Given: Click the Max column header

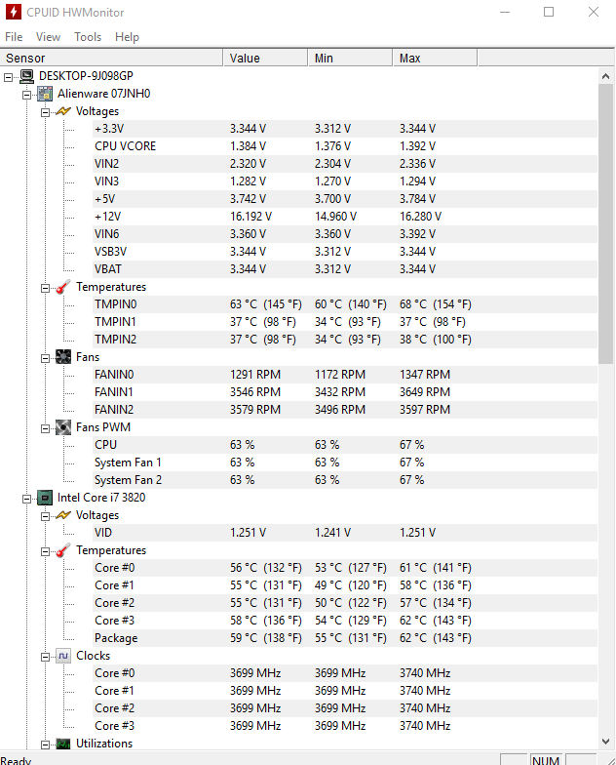Looking at the screenshot, I should pos(410,59).
